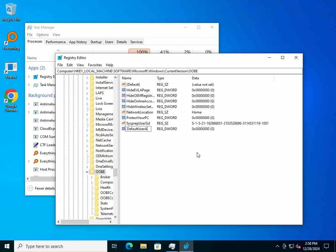
Task: Open the Registry Editor File menu
Action: click(60, 65)
